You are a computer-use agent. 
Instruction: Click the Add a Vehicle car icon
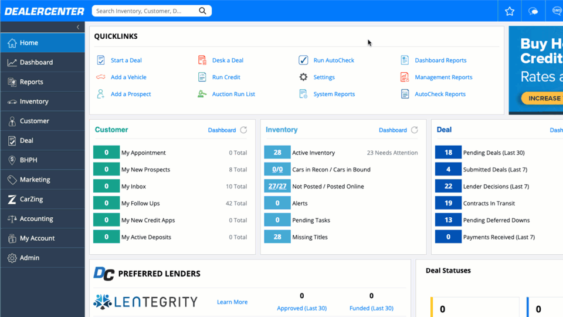100,77
